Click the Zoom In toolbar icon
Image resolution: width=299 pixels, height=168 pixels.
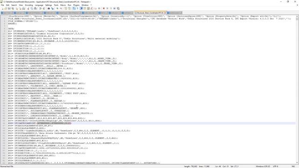(x=57, y=8)
